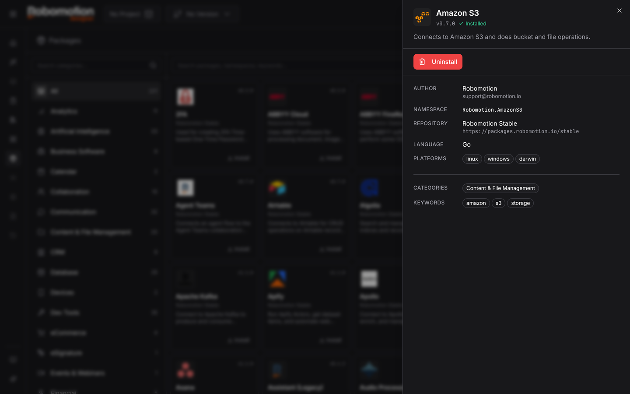Click the Amazon S3 package icon
The image size is (630, 394).
422,18
